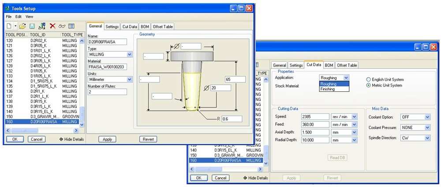
Task: Click the floppy disk save icon
Action: [32, 26]
